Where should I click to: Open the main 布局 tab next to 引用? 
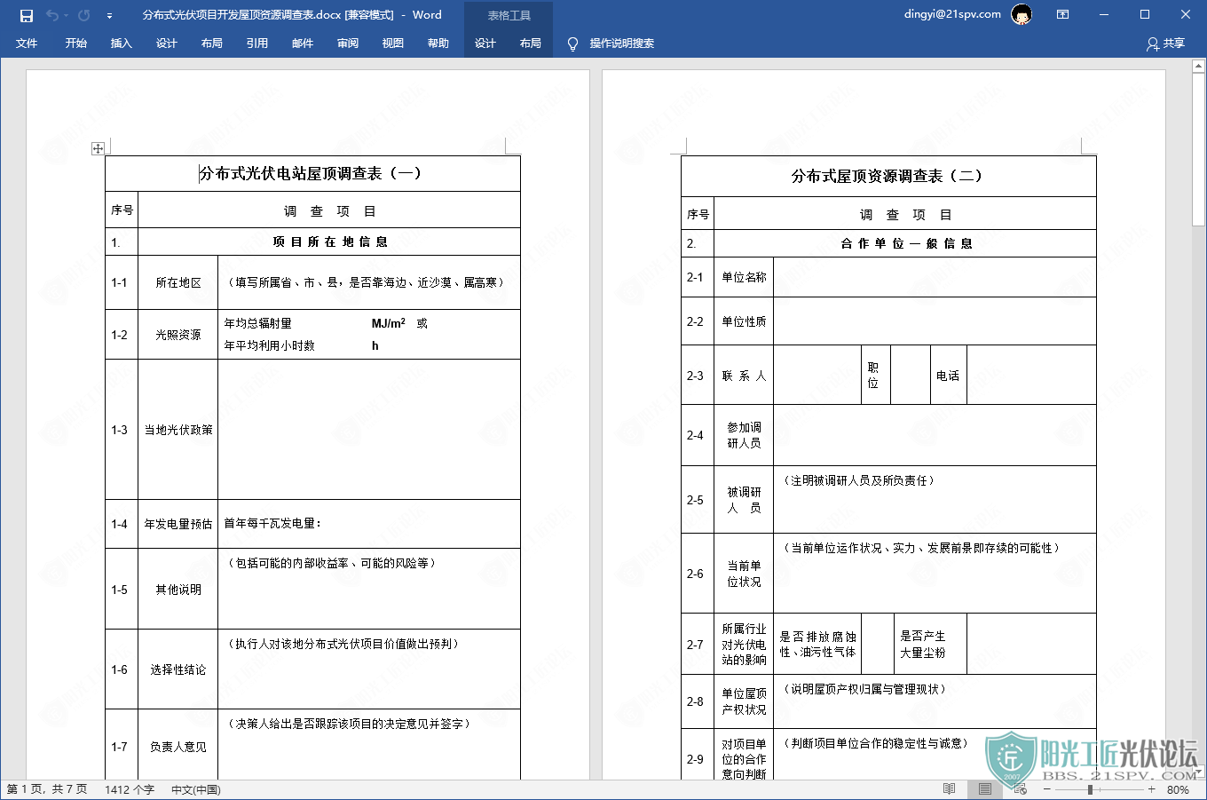211,43
